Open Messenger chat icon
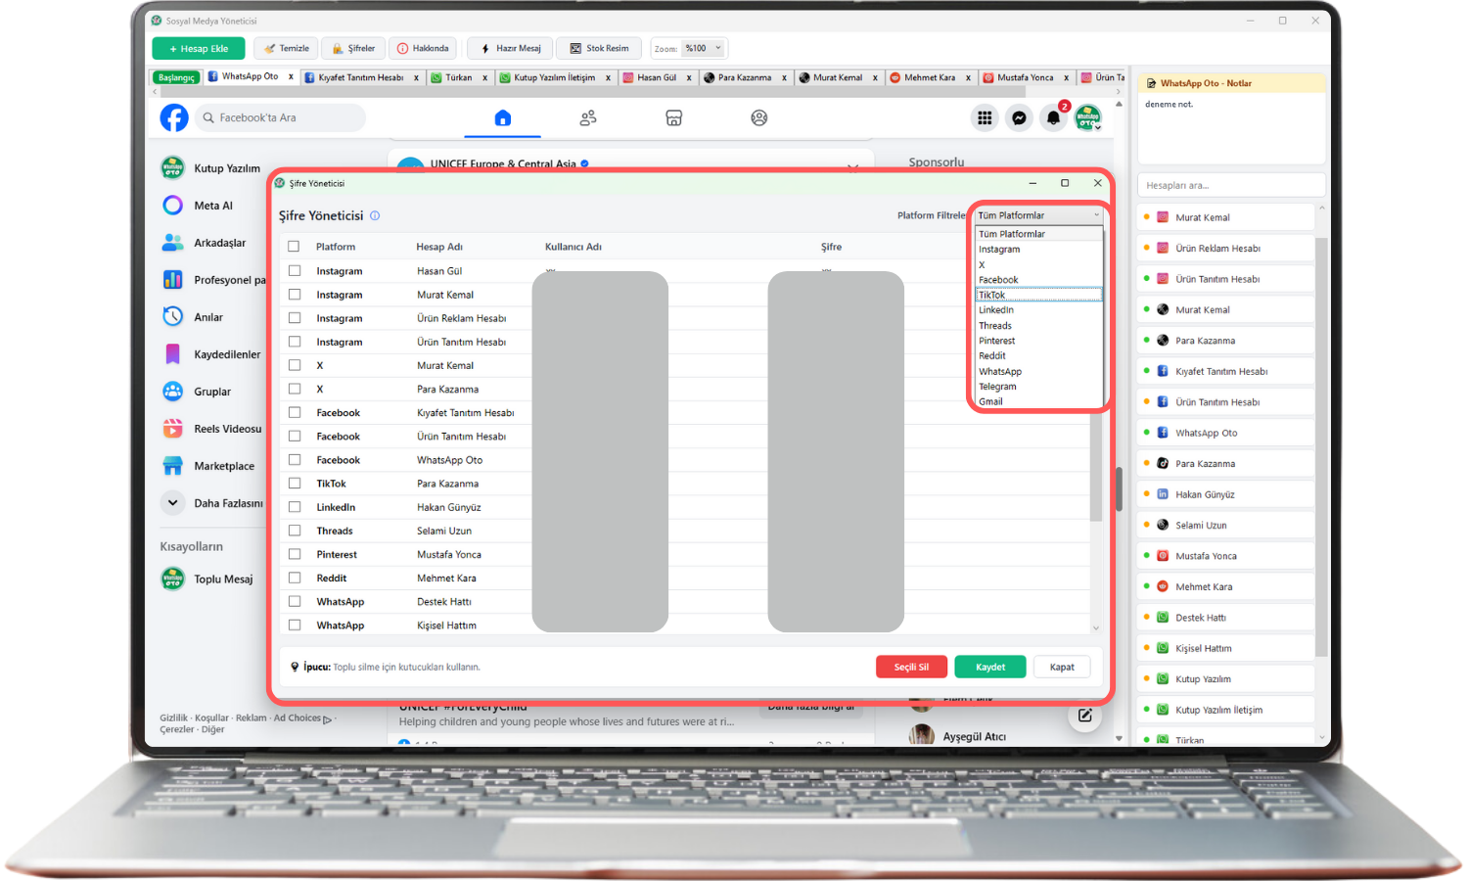Image resolution: width=1468 pixels, height=881 pixels. coord(1019,117)
